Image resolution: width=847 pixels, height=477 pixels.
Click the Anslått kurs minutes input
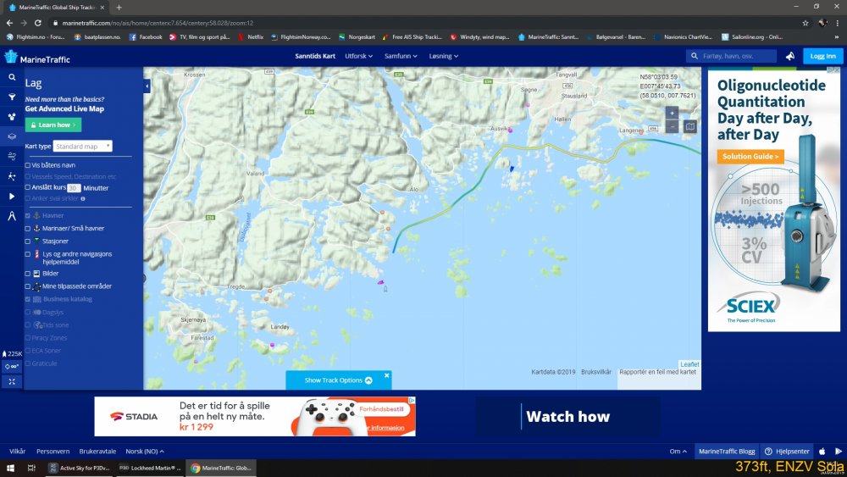(74, 188)
